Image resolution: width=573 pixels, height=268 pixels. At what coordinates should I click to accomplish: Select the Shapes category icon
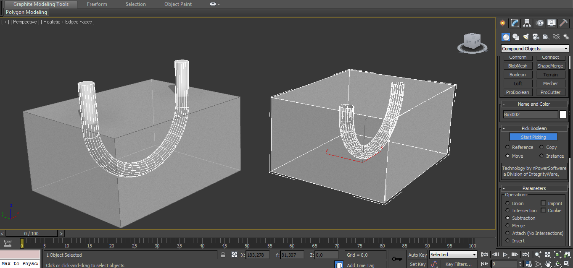[516, 37]
